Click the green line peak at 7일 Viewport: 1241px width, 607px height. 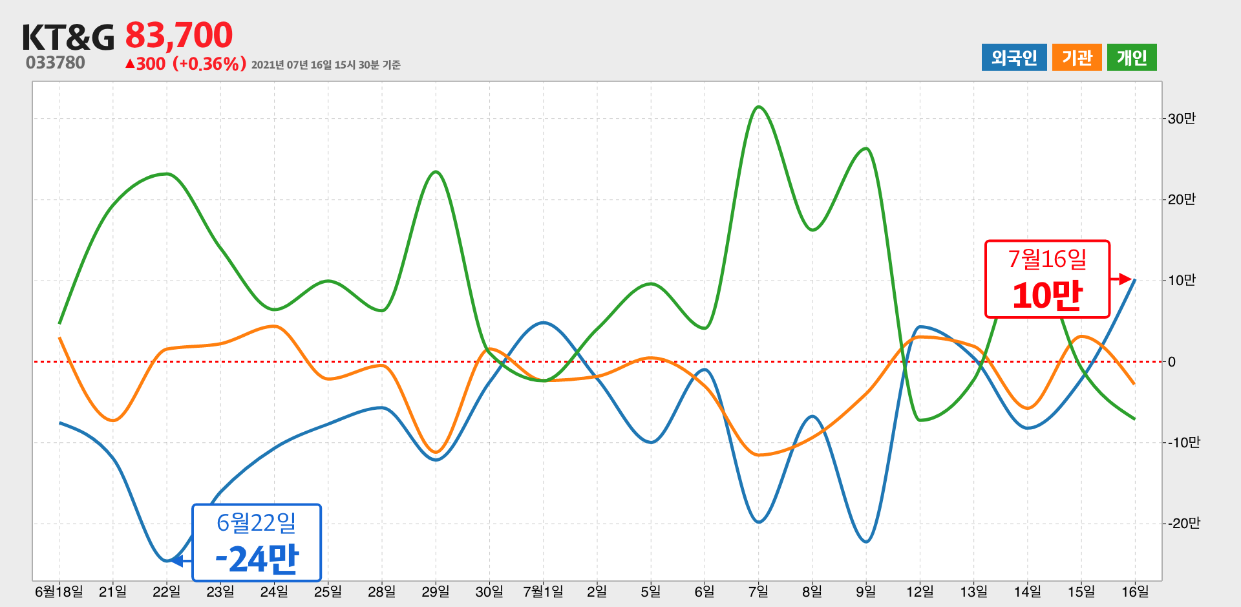(759, 107)
